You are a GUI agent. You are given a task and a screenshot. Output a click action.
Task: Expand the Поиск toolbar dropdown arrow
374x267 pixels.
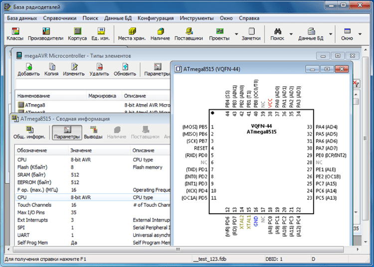pyautogui.click(x=291, y=34)
